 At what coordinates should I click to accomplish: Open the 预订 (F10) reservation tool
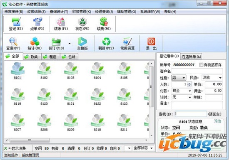pos(56,44)
